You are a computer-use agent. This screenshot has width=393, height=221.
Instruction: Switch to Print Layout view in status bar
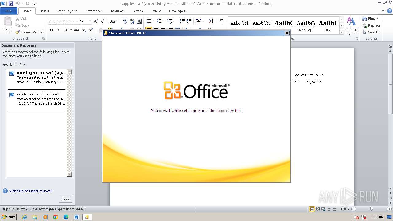click(x=312, y=209)
